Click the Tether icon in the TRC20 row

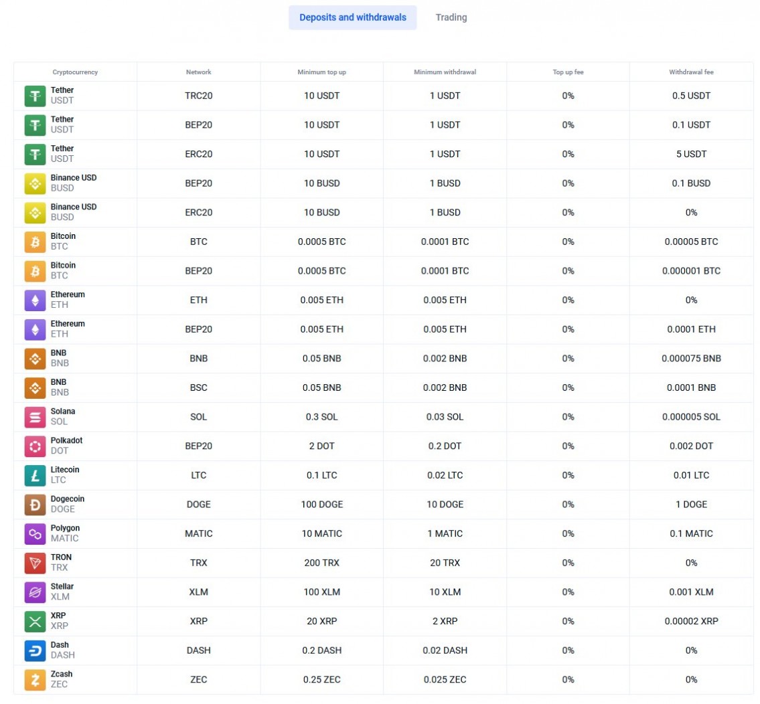[x=35, y=96]
